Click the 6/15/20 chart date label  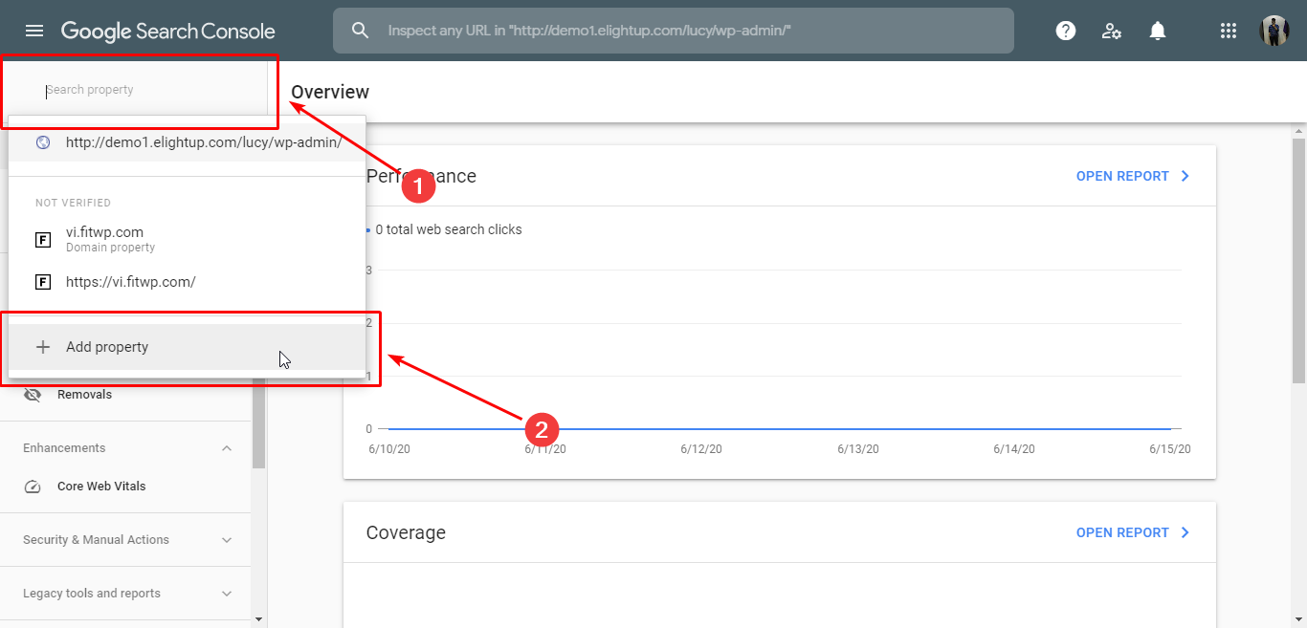click(1170, 449)
